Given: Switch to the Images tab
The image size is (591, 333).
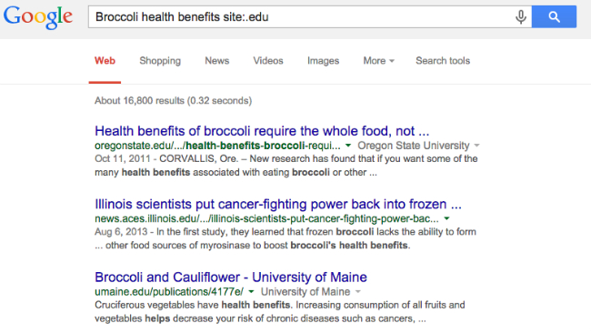Looking at the screenshot, I should [x=323, y=61].
